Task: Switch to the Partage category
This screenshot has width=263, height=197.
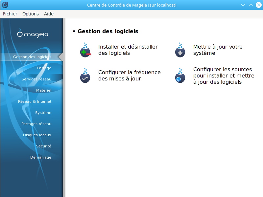Action: pos(44,68)
